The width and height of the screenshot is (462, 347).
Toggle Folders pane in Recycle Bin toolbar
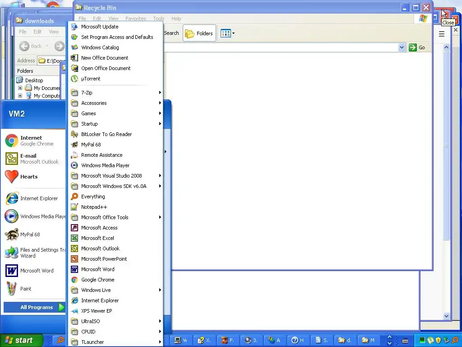(199, 33)
